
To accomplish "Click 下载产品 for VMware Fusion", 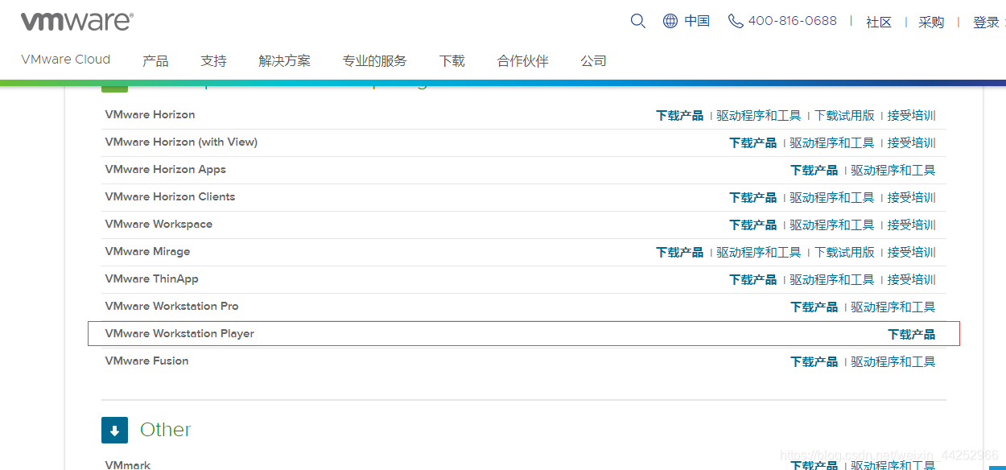I will (814, 361).
